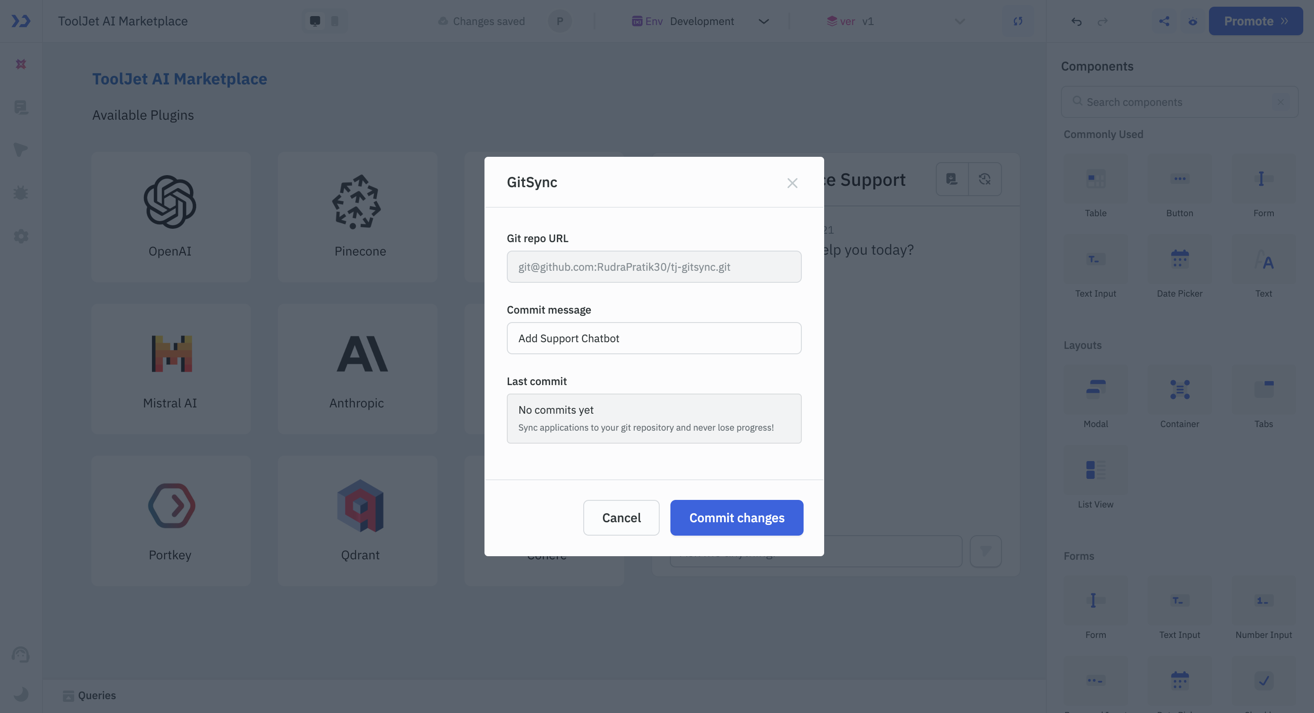Click the undo arrow icon
This screenshot has width=1314, height=713.
coord(1076,21)
